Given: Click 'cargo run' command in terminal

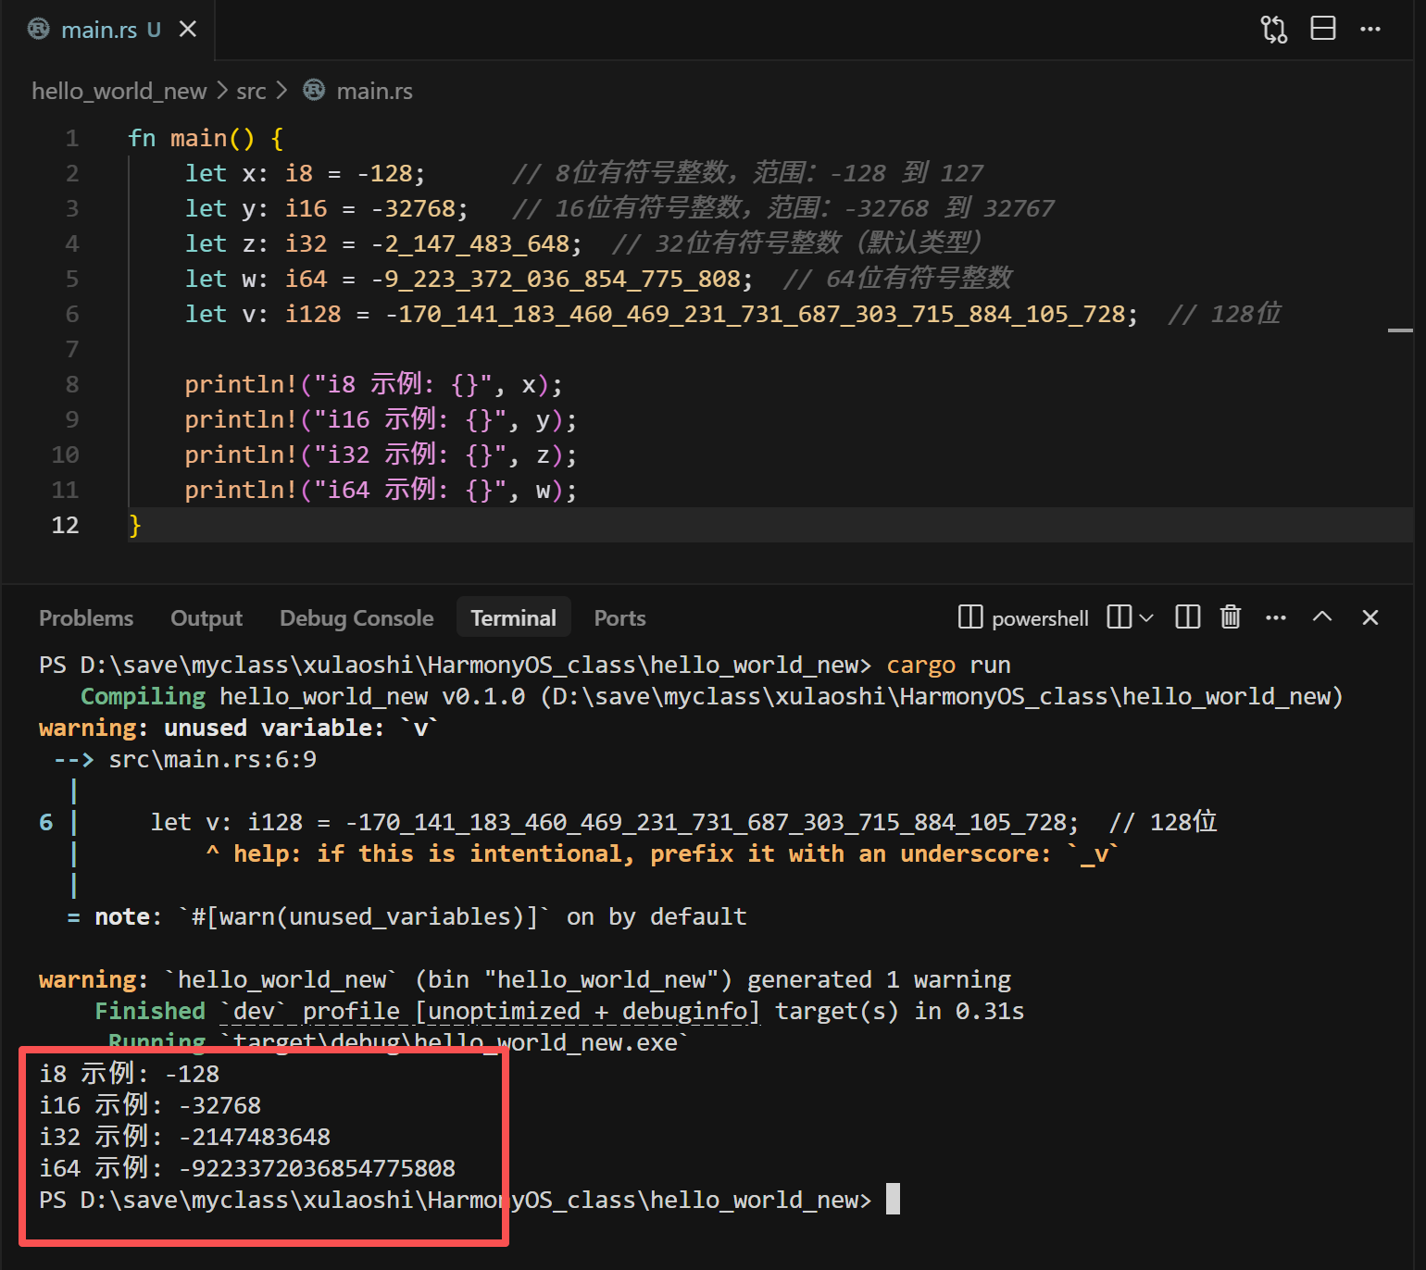Looking at the screenshot, I should coord(948,666).
